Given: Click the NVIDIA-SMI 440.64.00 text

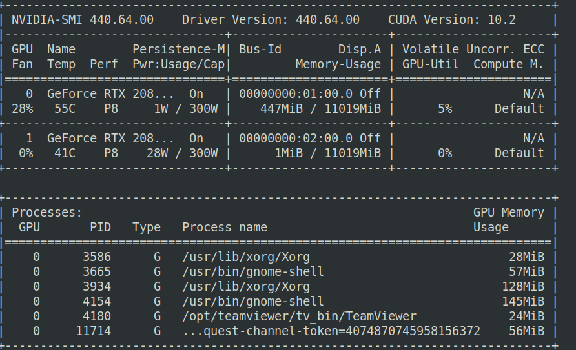Looking at the screenshot, I should (83, 20).
